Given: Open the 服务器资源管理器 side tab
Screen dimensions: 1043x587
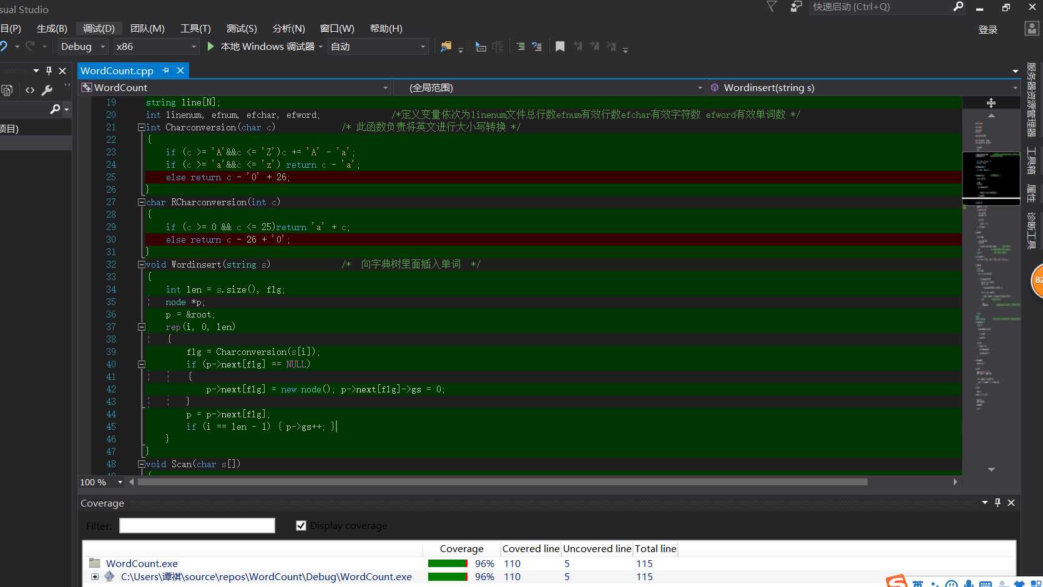Looking at the screenshot, I should 1032,100.
